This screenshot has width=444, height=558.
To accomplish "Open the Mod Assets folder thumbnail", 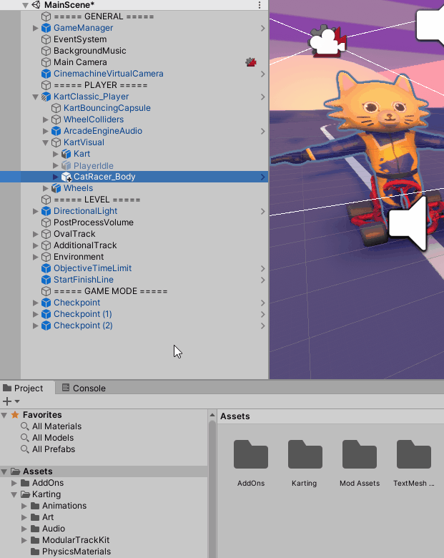I will [x=359, y=456].
